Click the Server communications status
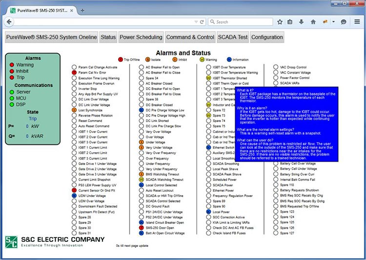The image size is (366, 260). coord(20,92)
